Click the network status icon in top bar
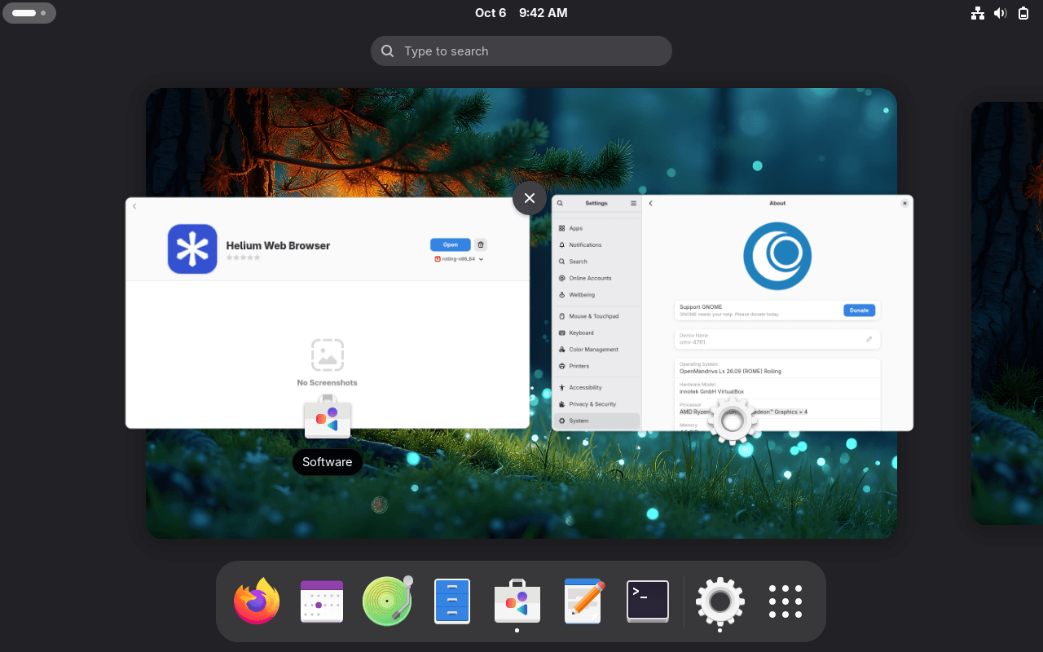 [x=978, y=13]
